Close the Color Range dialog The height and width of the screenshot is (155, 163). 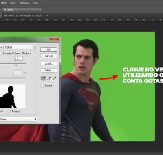pos(55,39)
